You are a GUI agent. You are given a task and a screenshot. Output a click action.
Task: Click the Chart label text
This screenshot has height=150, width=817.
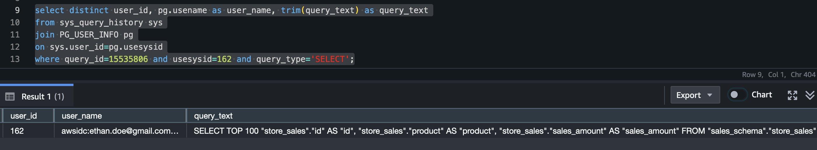click(762, 94)
